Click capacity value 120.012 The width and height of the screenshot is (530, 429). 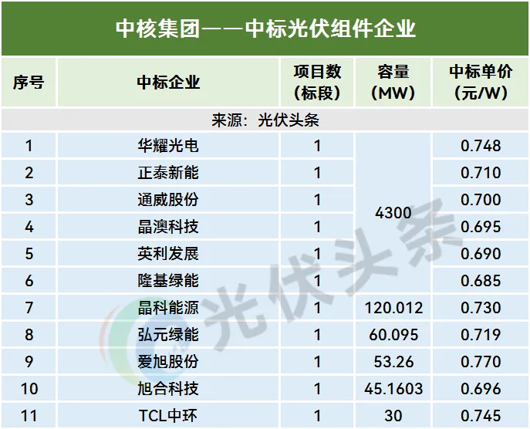point(393,308)
